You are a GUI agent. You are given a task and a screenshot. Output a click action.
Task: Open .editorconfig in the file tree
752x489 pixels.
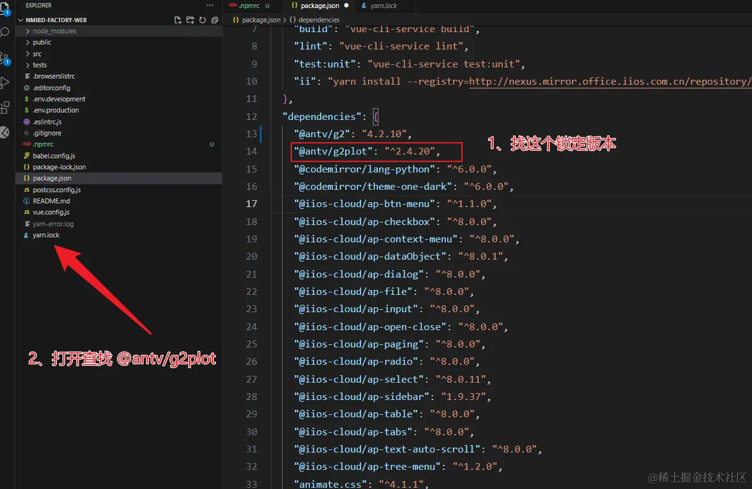(x=119, y=88)
